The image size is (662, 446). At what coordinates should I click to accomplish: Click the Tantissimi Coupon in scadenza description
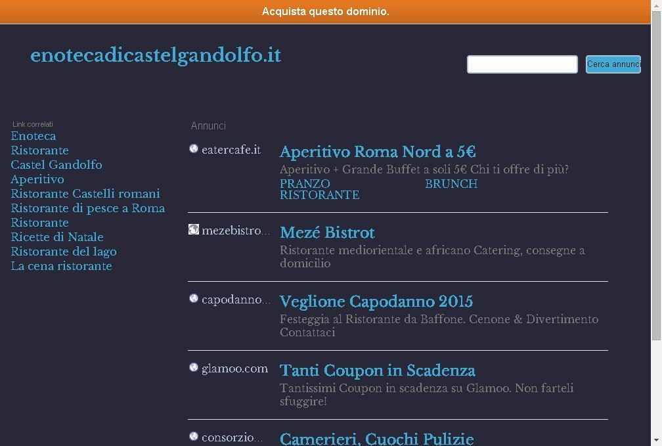pyautogui.click(x=426, y=395)
